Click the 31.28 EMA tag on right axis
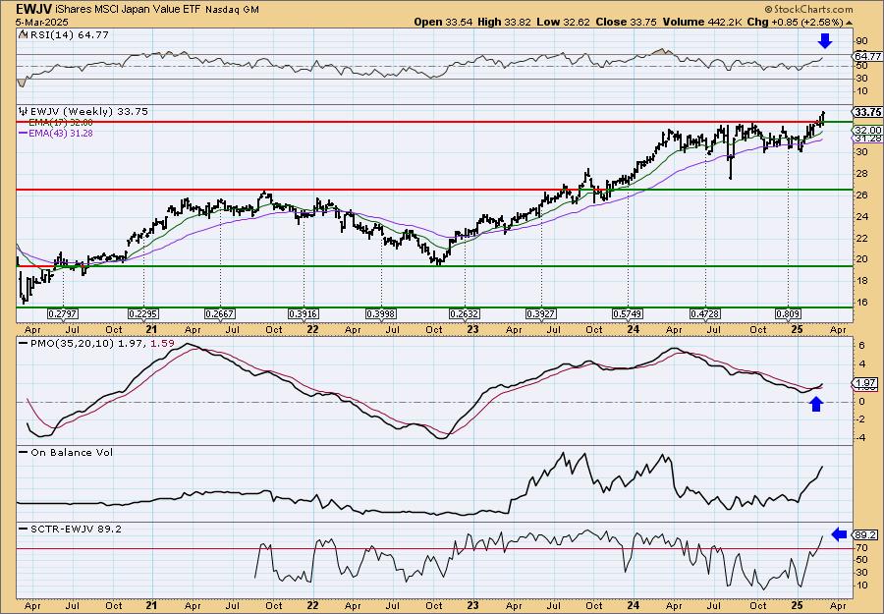Screen dimensions: 884x614 tap(867, 139)
